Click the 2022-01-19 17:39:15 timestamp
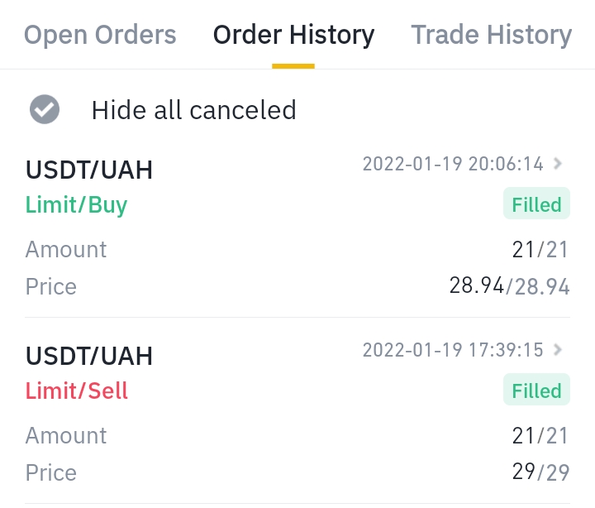595x508 pixels. 453,350
